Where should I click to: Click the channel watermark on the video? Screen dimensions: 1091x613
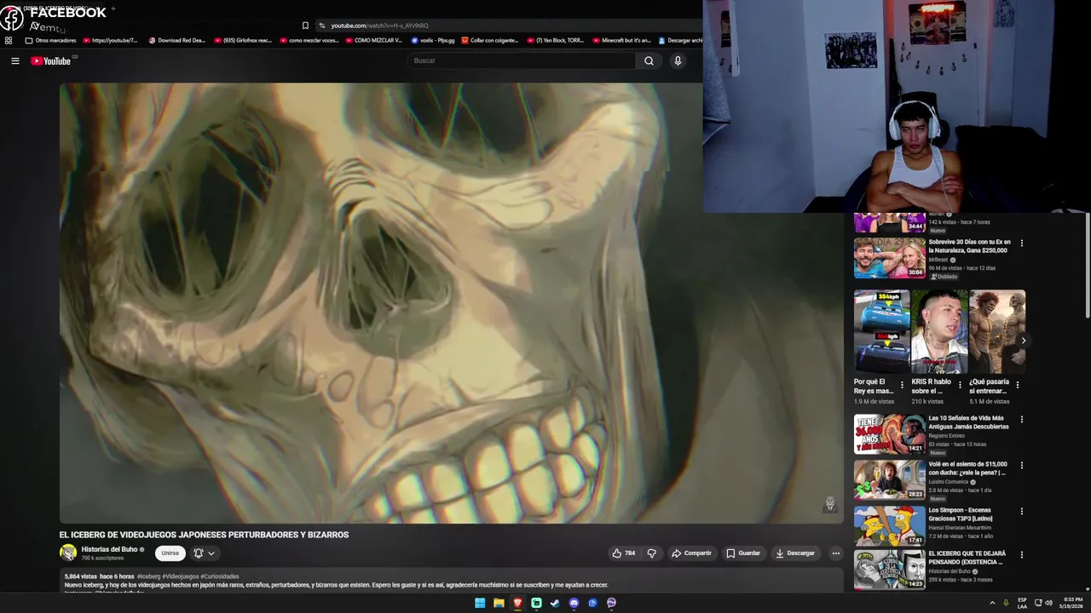click(x=829, y=504)
